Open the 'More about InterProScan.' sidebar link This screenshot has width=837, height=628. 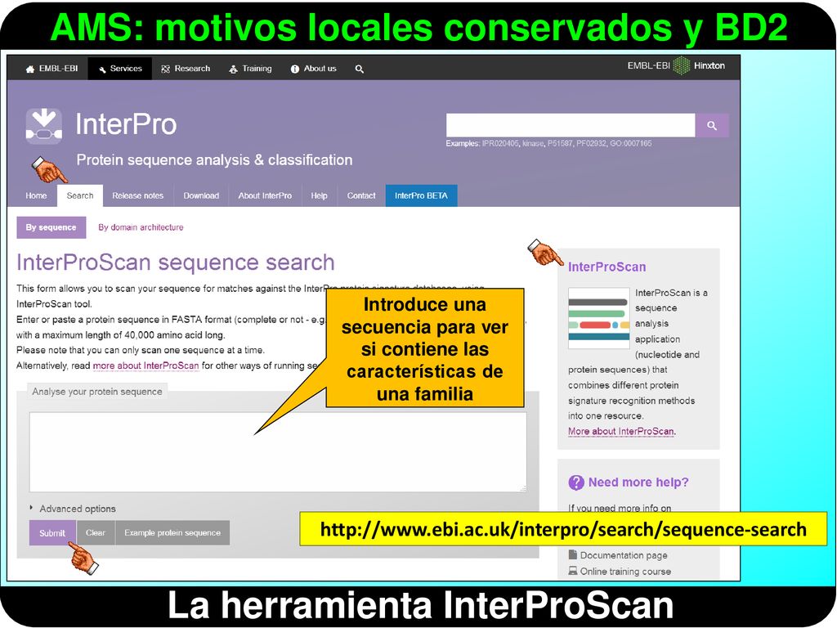[x=622, y=432]
